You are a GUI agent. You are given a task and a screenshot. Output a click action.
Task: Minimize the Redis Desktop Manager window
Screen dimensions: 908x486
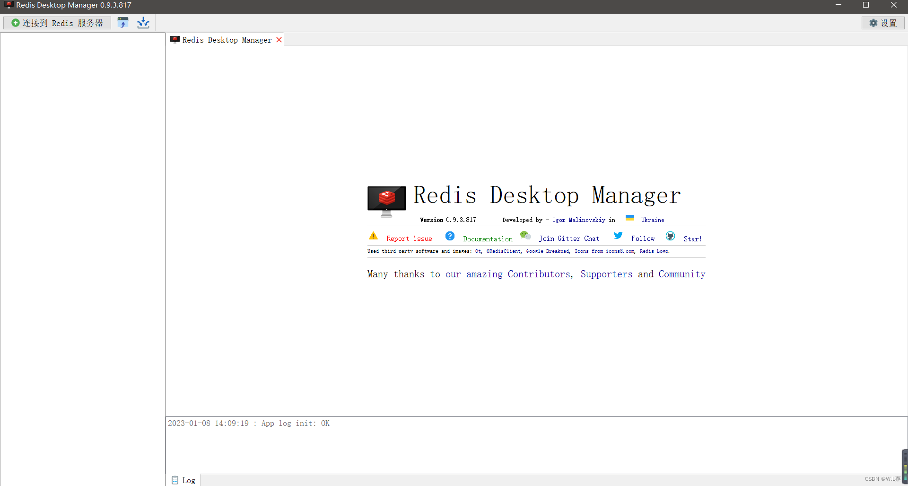point(838,5)
